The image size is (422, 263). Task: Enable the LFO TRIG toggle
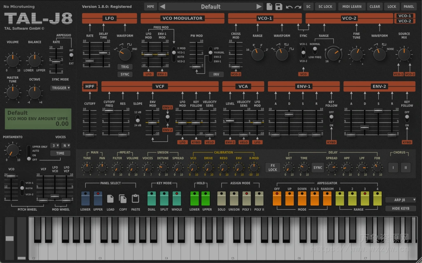click(125, 66)
